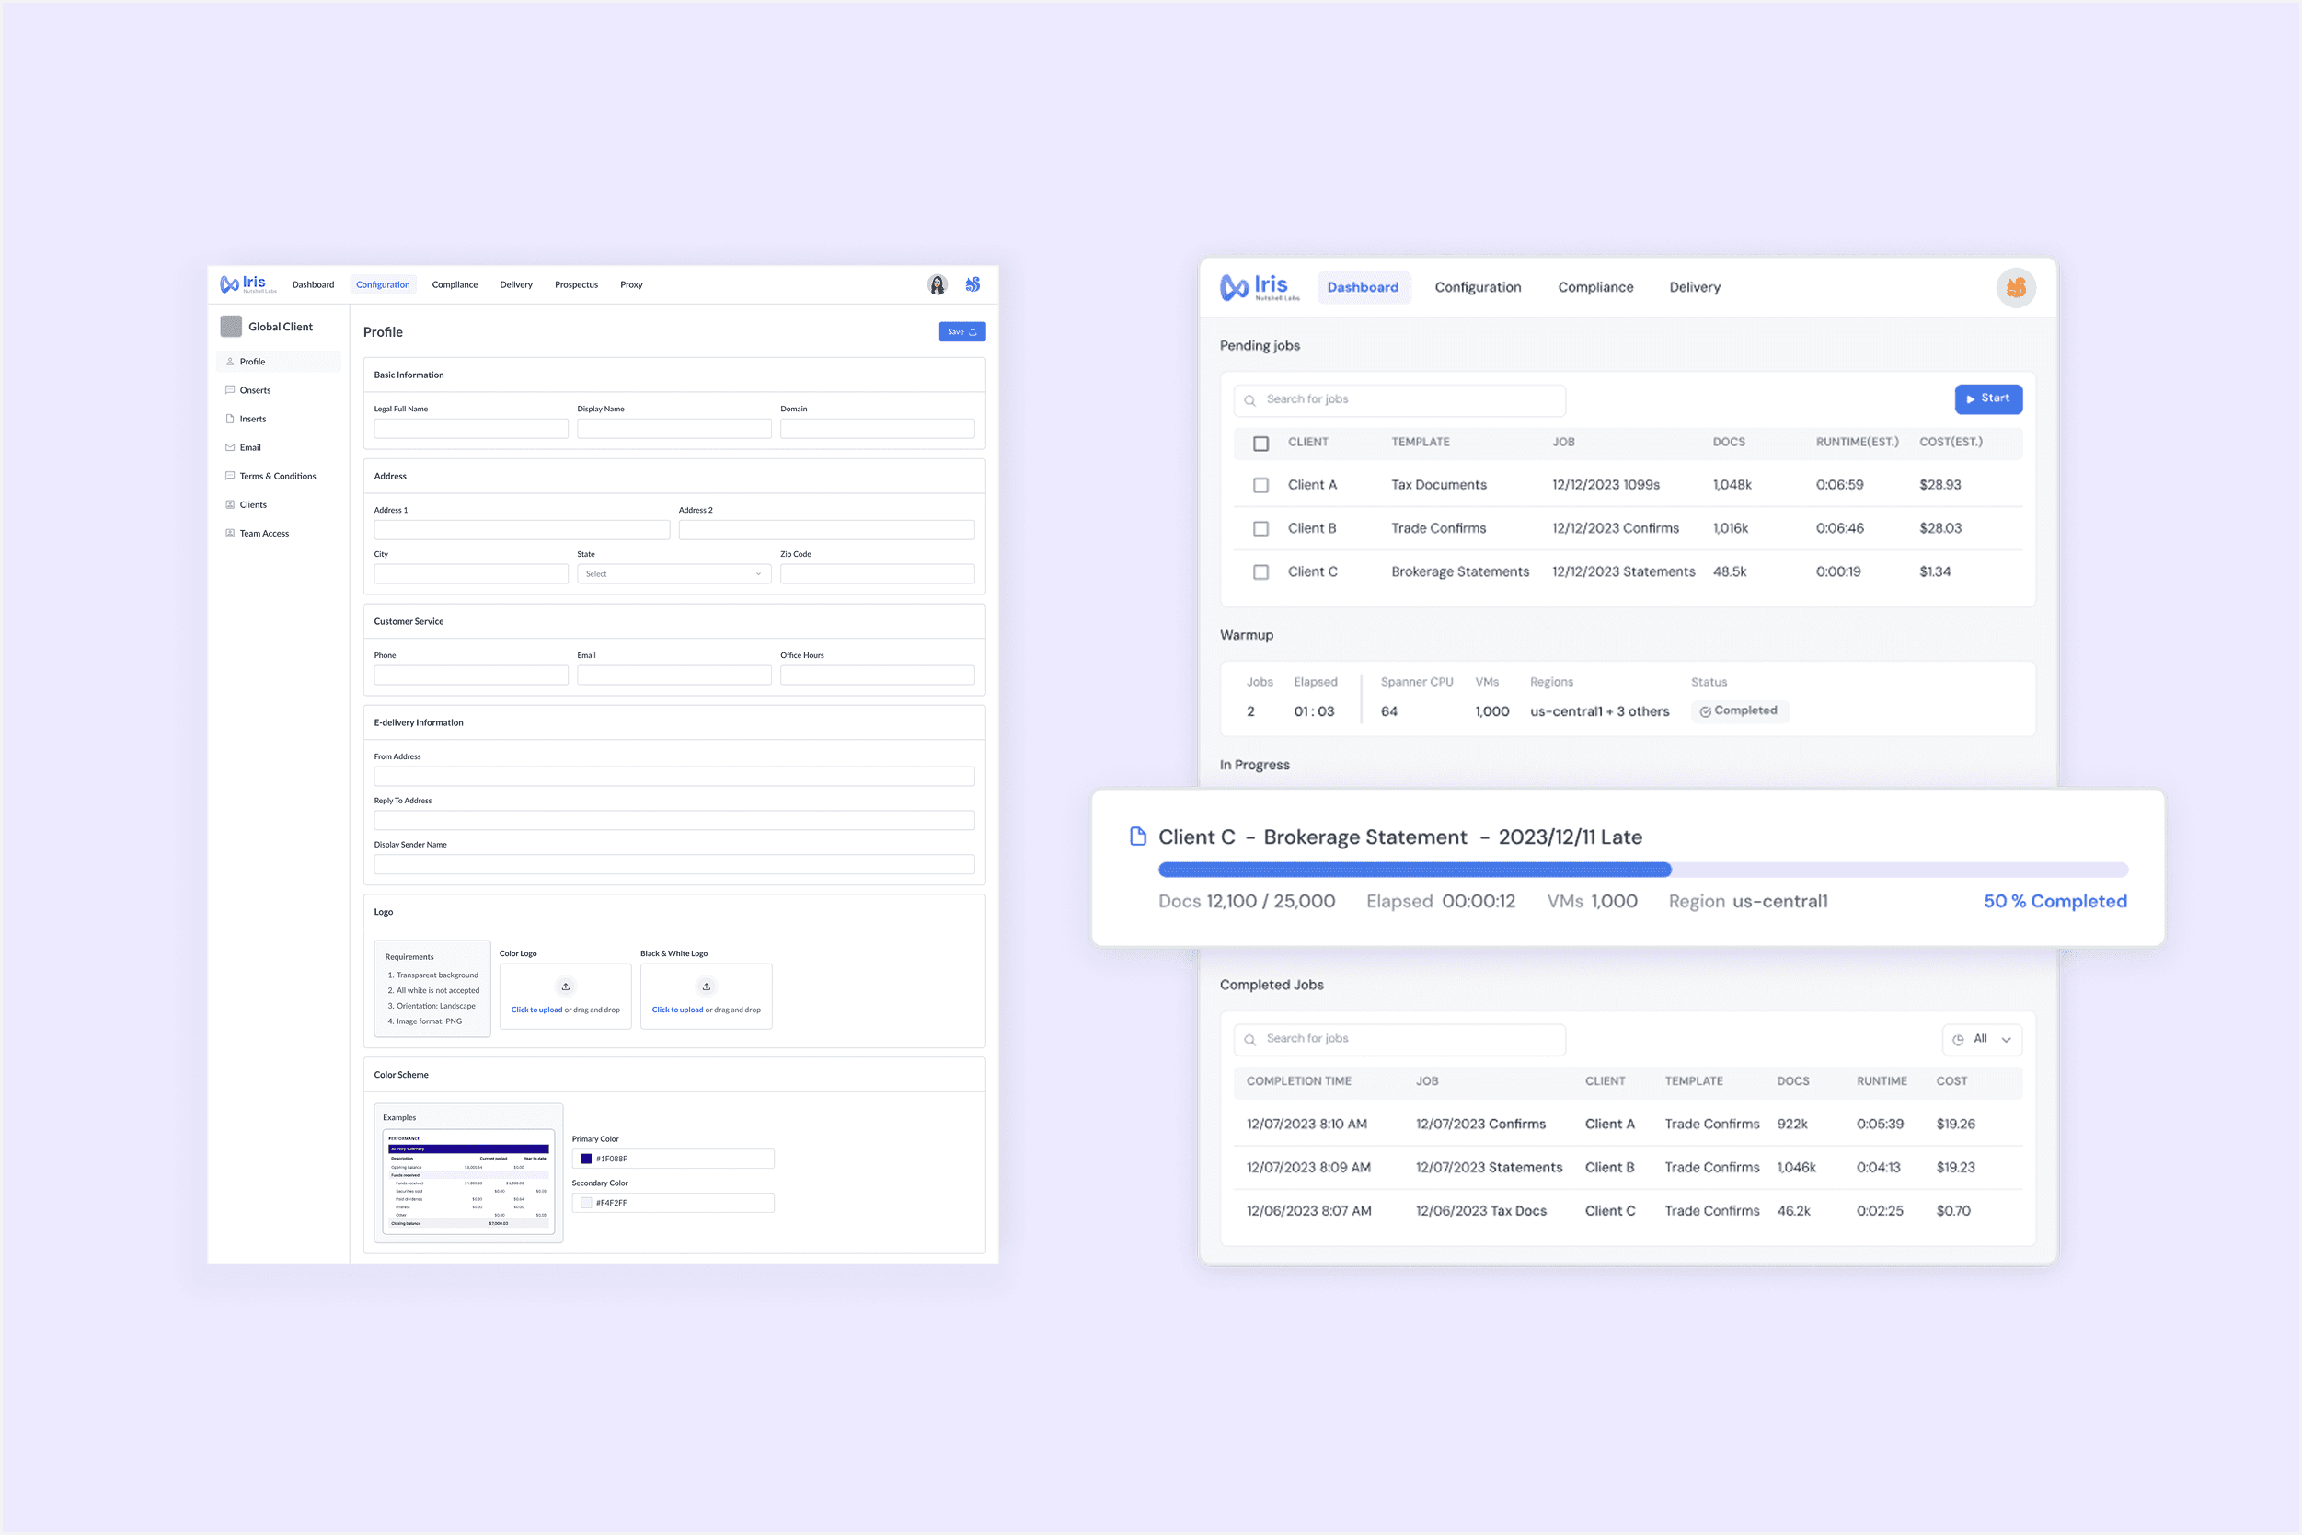Viewport: 2302px width, 1535px height.
Task: Open the State select dropdown
Action: [674, 573]
